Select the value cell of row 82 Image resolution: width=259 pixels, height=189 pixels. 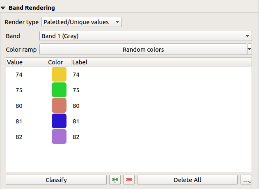pyautogui.click(x=19, y=137)
